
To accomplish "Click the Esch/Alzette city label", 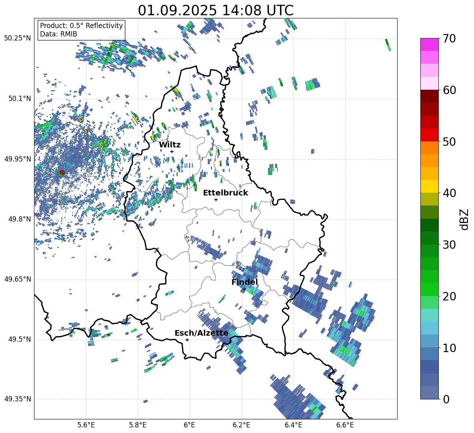I will (x=201, y=333).
